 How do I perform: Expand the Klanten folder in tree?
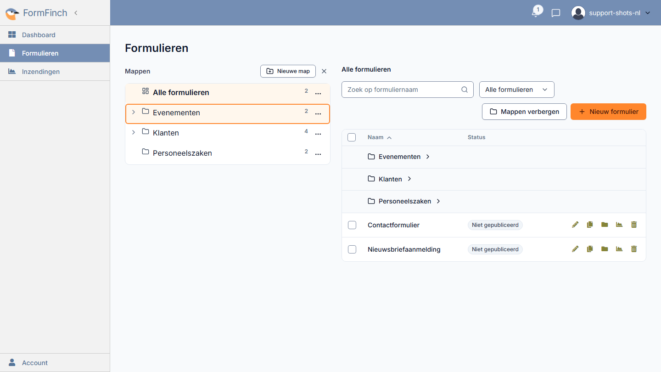click(x=134, y=132)
